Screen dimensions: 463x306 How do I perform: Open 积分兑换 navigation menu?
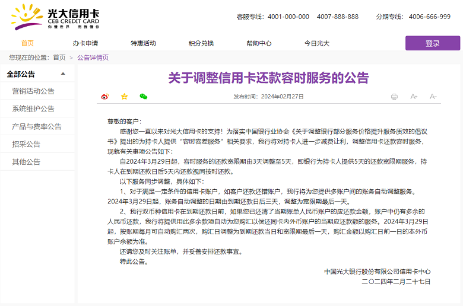(x=201, y=43)
